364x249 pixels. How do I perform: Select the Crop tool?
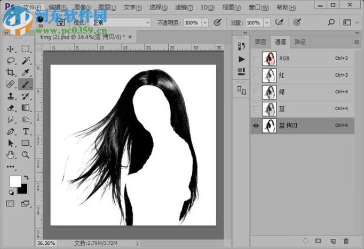(10, 72)
